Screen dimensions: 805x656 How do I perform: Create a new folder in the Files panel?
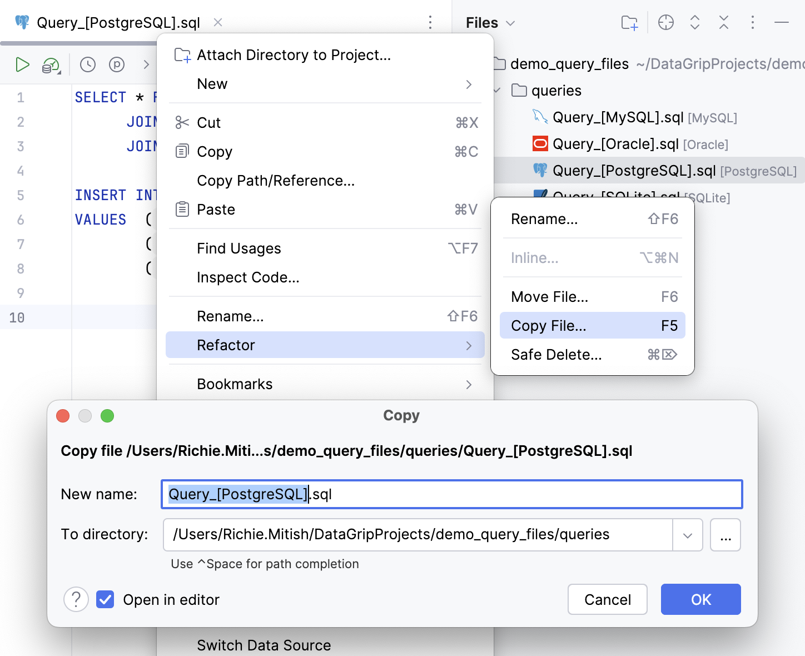click(x=629, y=22)
